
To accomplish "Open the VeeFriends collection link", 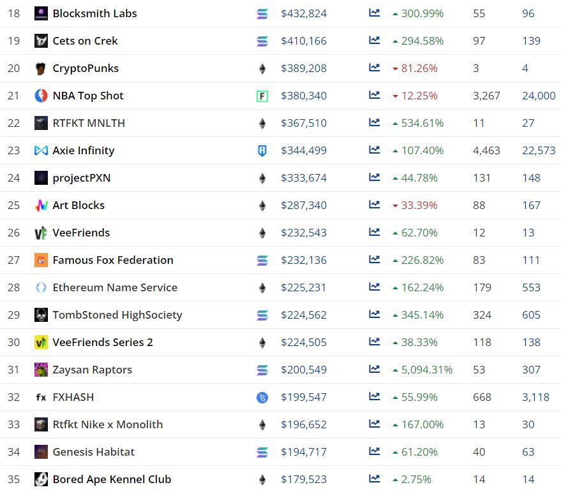I will coord(81,233).
